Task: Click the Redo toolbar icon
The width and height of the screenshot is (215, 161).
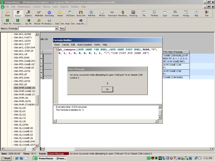Action: tap(70, 22)
